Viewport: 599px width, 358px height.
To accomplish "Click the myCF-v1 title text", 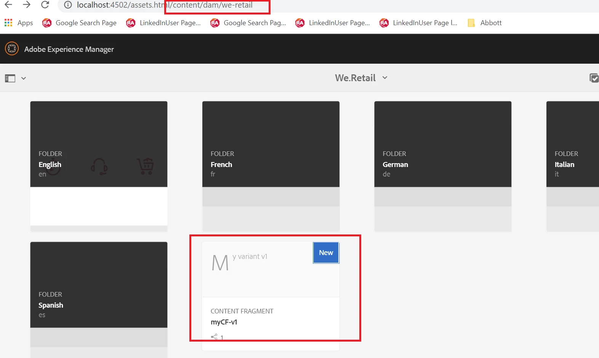I will [x=224, y=322].
